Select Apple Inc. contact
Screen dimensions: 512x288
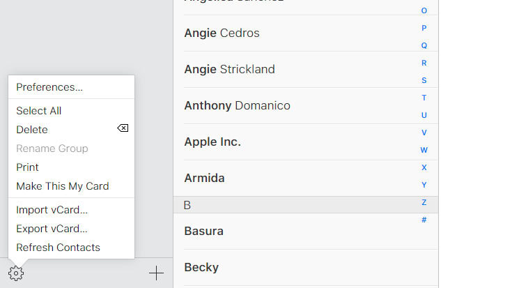point(212,142)
